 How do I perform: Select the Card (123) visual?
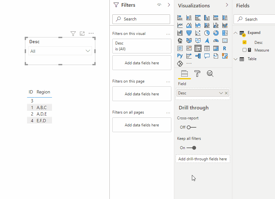tap(225, 41)
